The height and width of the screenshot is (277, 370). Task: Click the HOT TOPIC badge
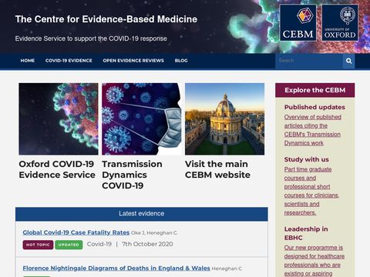pos(38,245)
